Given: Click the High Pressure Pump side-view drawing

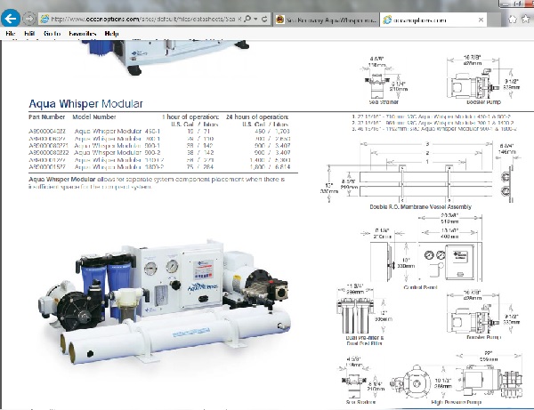Looking at the screenshot, I should coord(490,380).
